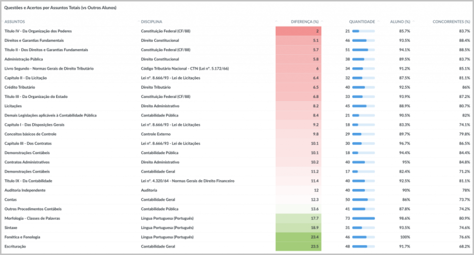The height and width of the screenshot is (255, 474).
Task: Click the Morfologia - Classes de Palavras bar
Action: click(x=363, y=219)
